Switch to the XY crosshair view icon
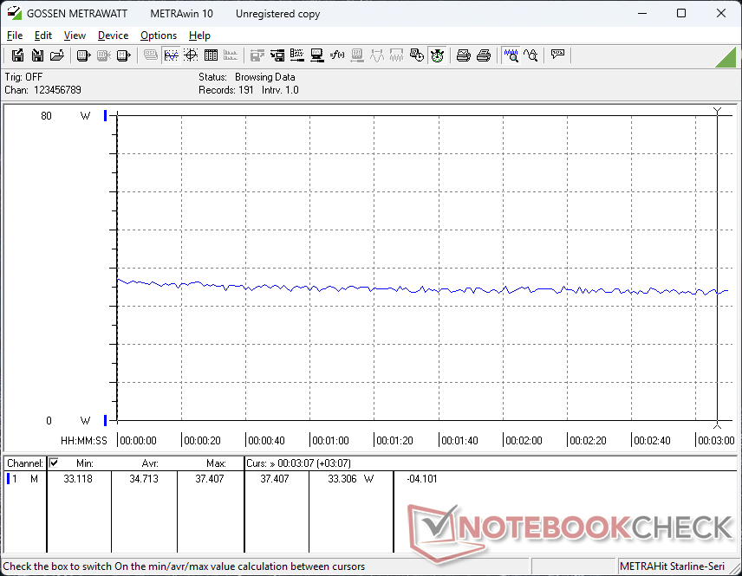742x576 pixels. [191, 55]
